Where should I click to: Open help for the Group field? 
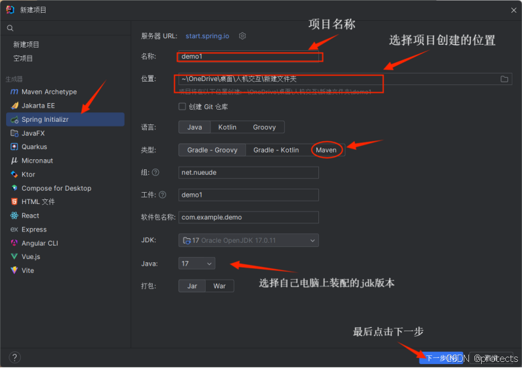pos(155,173)
